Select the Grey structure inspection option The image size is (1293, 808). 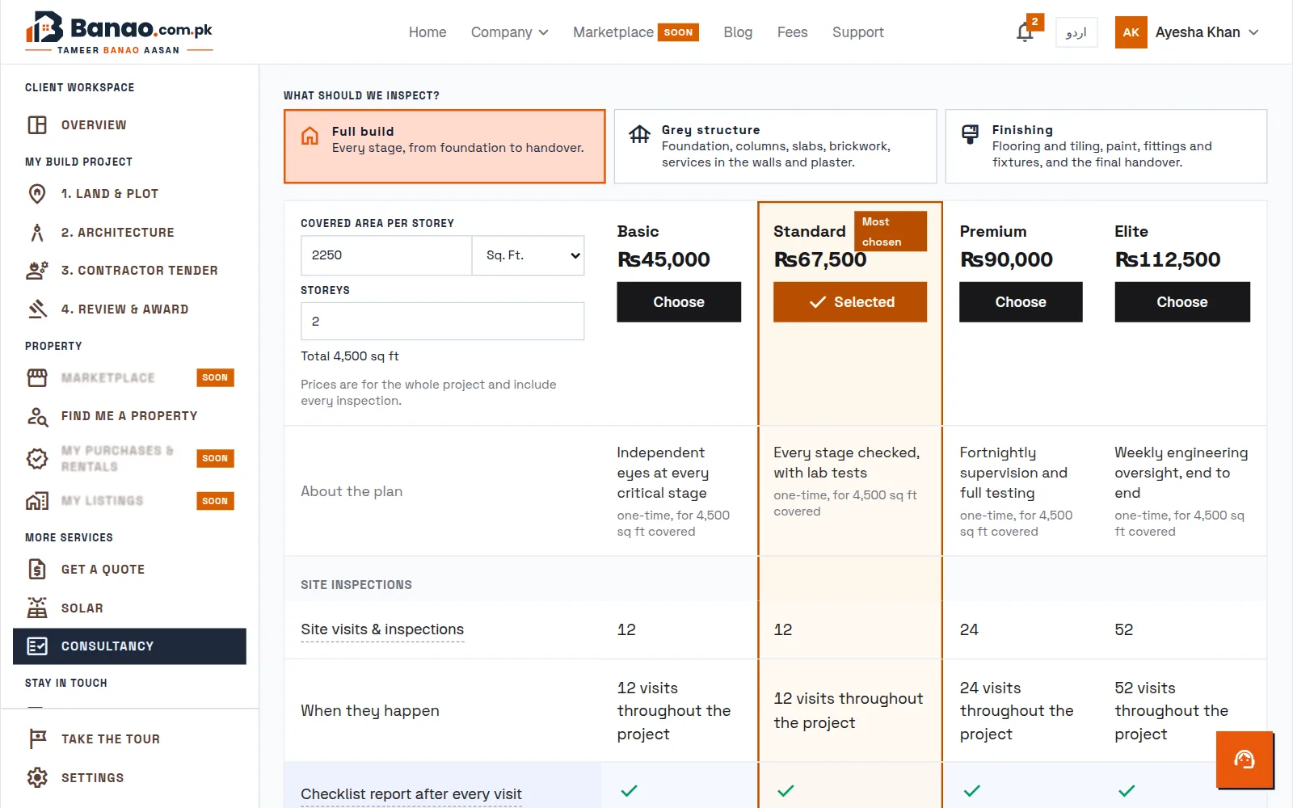(x=775, y=146)
